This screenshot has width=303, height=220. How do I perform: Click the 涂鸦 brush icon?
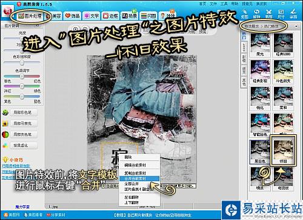point(293,14)
